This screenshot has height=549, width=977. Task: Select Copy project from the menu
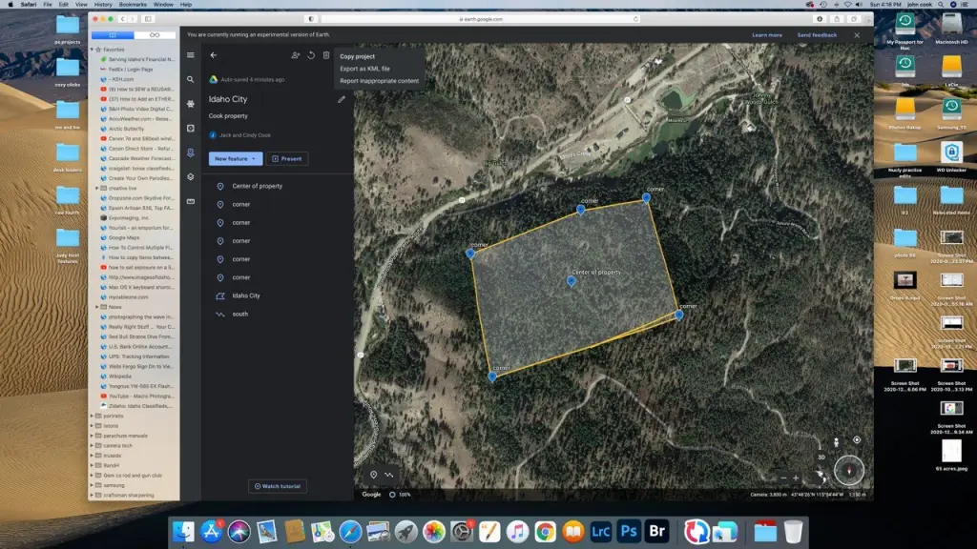(357, 56)
